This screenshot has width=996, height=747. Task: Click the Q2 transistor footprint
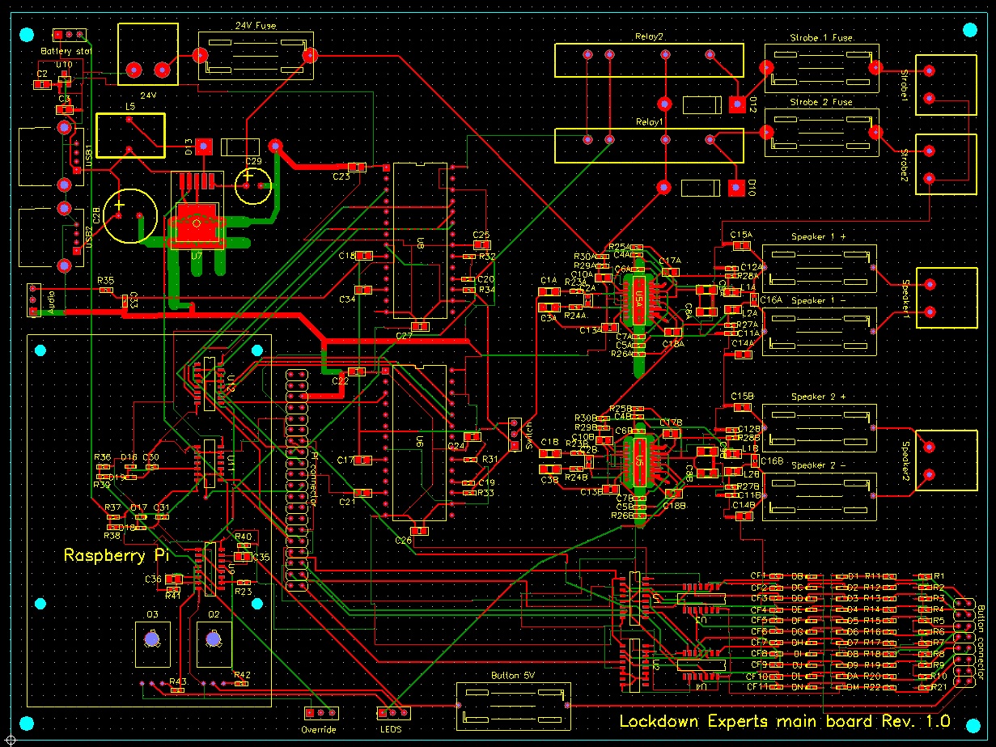213,640
